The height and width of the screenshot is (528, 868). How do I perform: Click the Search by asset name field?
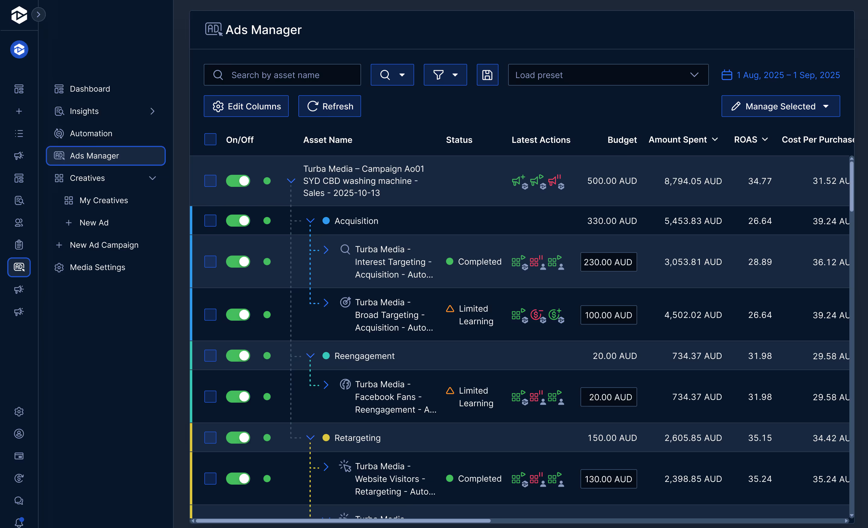pos(282,75)
